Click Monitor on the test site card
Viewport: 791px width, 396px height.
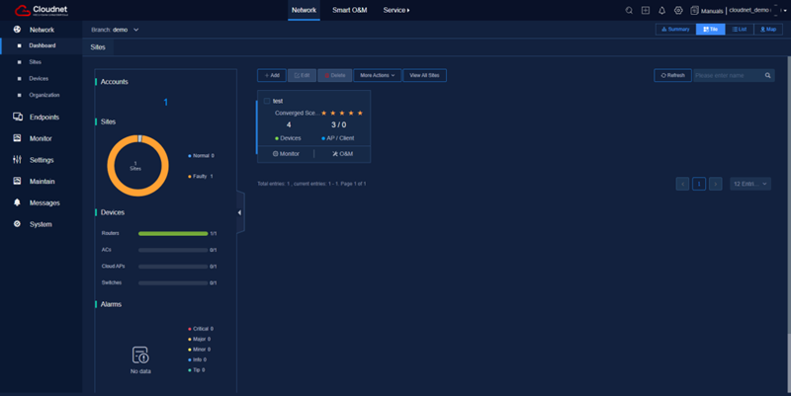click(286, 154)
